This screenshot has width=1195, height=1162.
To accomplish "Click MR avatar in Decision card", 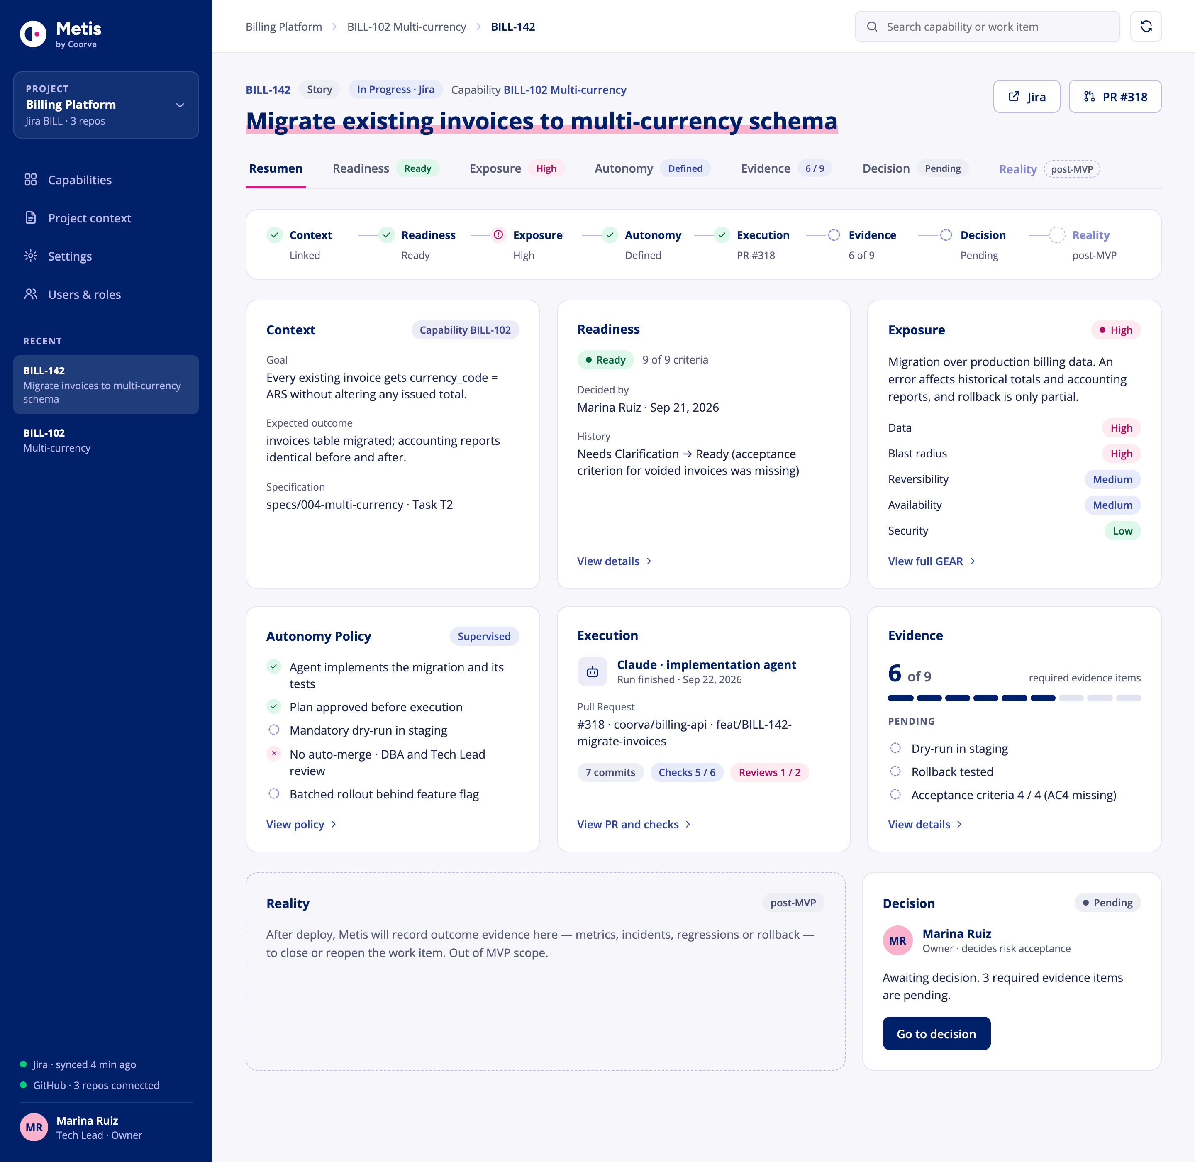I will pyautogui.click(x=897, y=940).
